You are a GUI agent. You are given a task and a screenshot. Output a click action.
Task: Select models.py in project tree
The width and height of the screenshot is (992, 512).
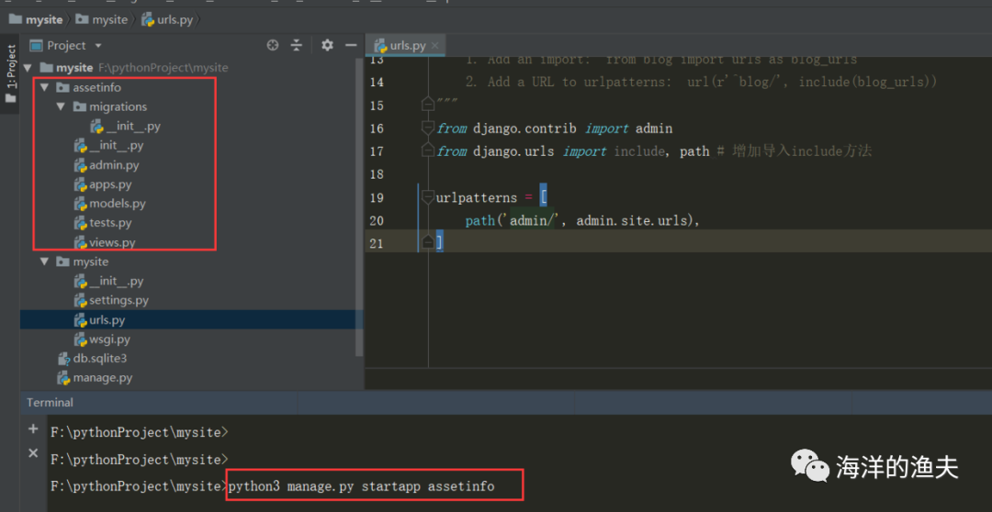[110, 204]
